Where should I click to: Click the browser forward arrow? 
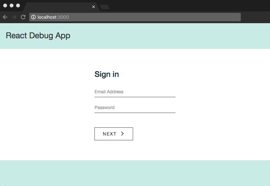tap(14, 17)
